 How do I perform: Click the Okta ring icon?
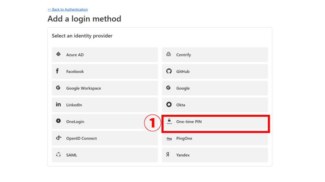pyautogui.click(x=169, y=105)
